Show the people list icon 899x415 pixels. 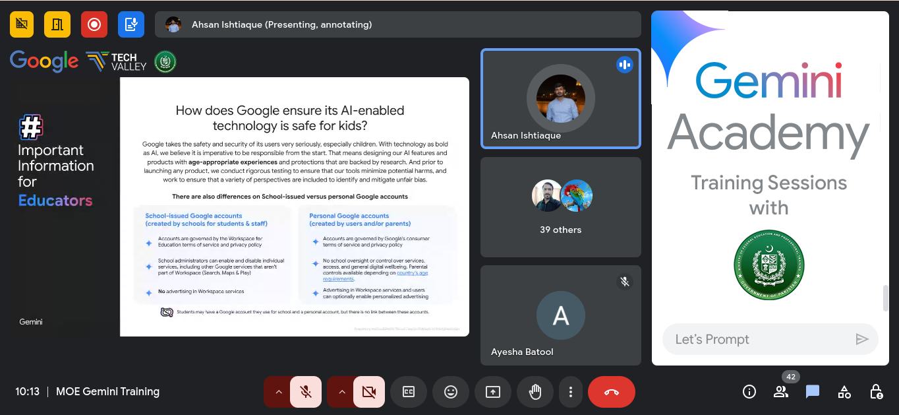coord(781,392)
